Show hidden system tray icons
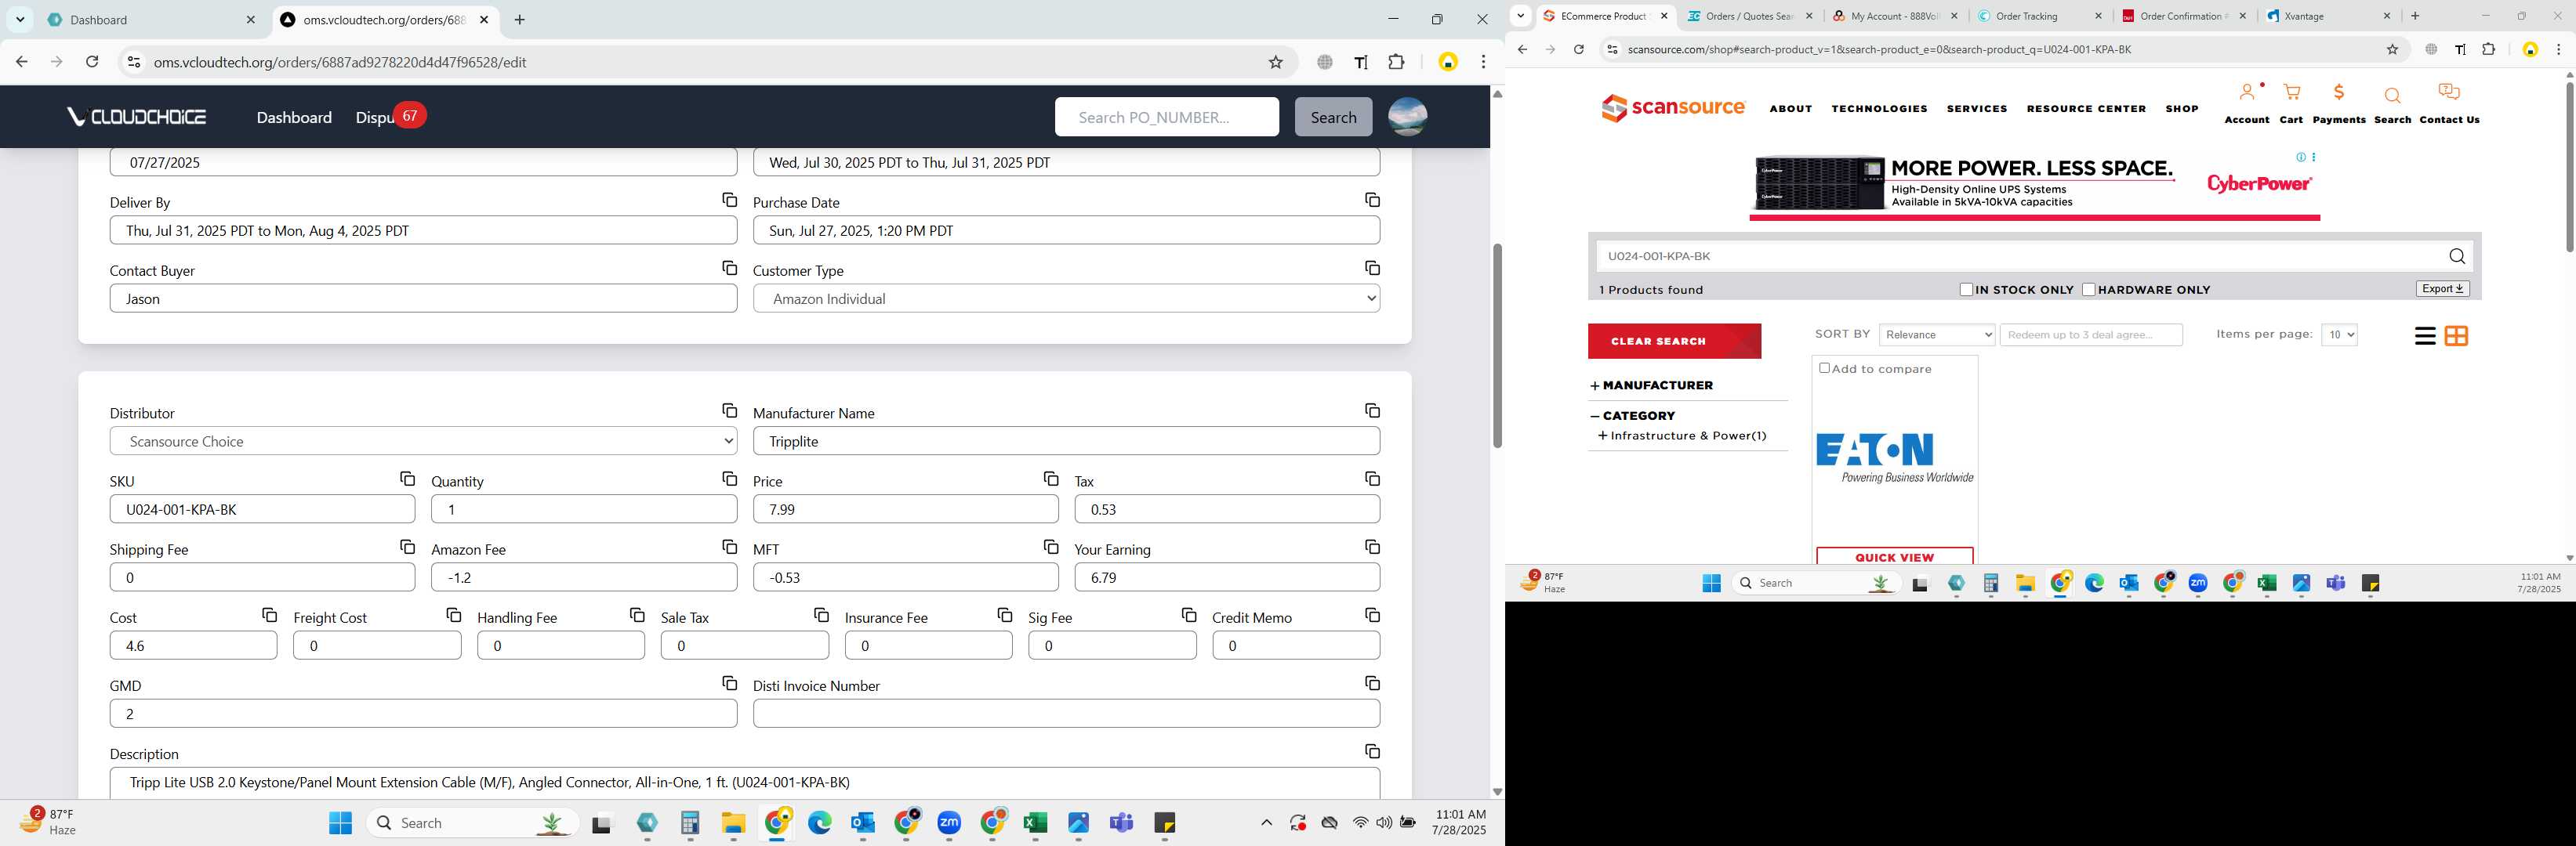2576x846 pixels. tap(1266, 823)
